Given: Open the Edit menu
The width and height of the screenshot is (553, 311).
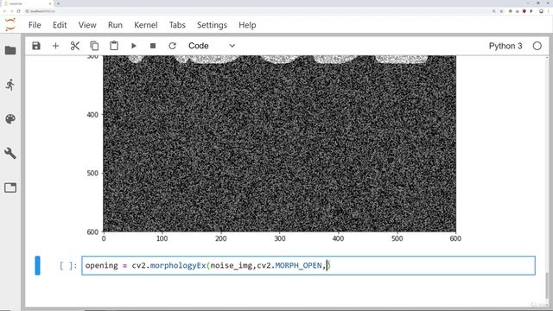Looking at the screenshot, I should (x=60, y=25).
